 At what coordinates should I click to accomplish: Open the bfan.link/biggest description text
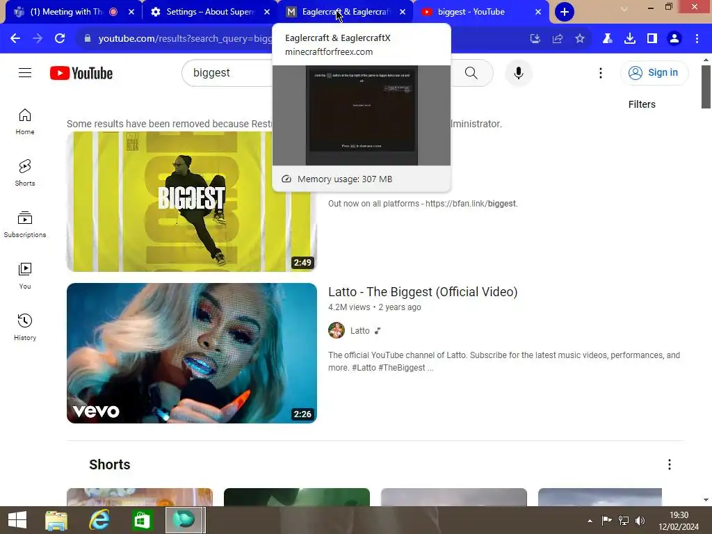point(423,204)
